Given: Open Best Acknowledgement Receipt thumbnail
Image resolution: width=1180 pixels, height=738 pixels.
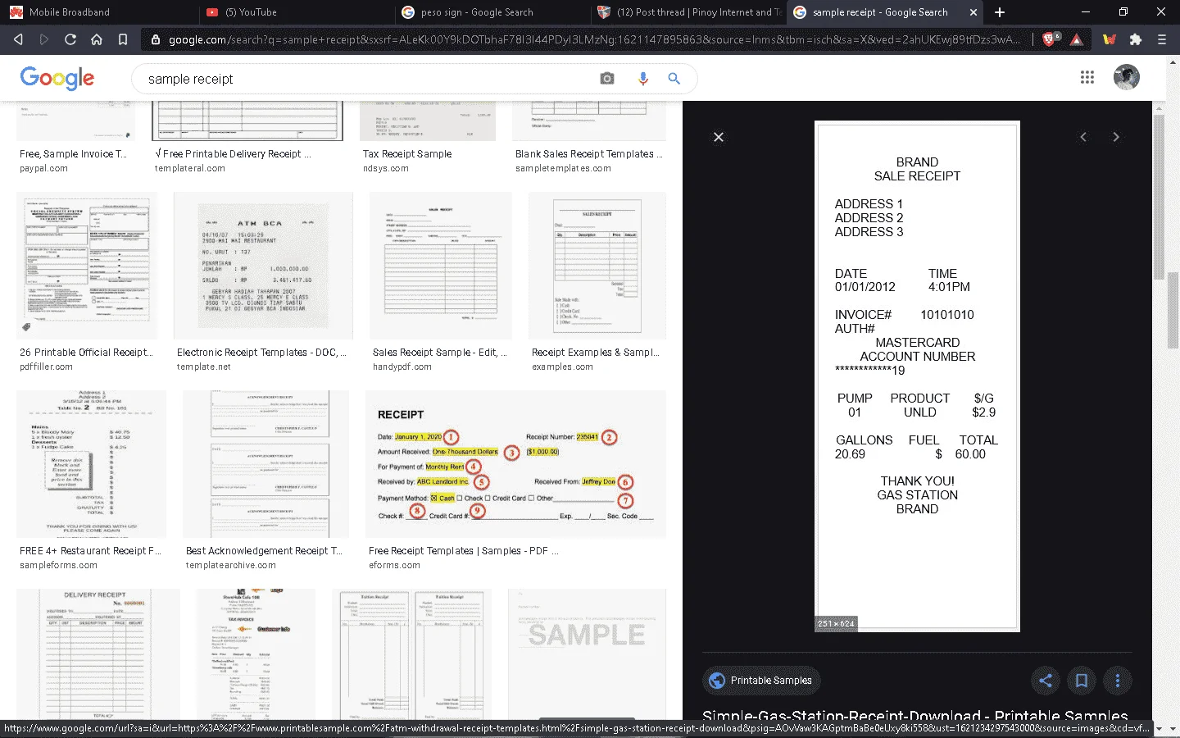Looking at the screenshot, I should pos(265,464).
